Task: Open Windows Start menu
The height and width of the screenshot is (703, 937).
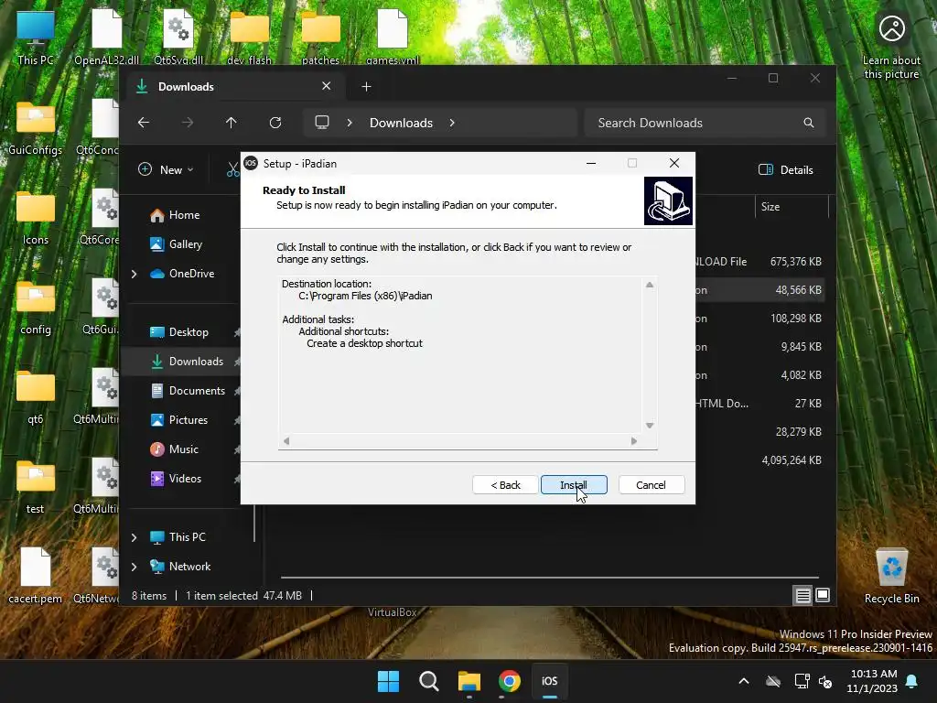Action: (388, 681)
